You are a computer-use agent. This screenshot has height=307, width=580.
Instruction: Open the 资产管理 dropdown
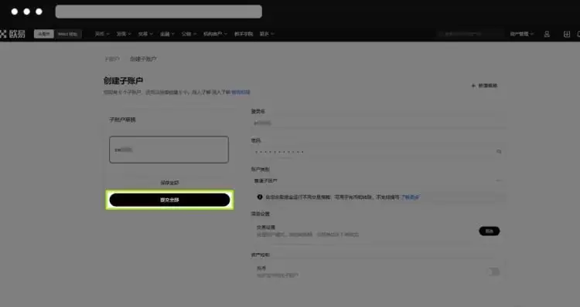pos(521,34)
